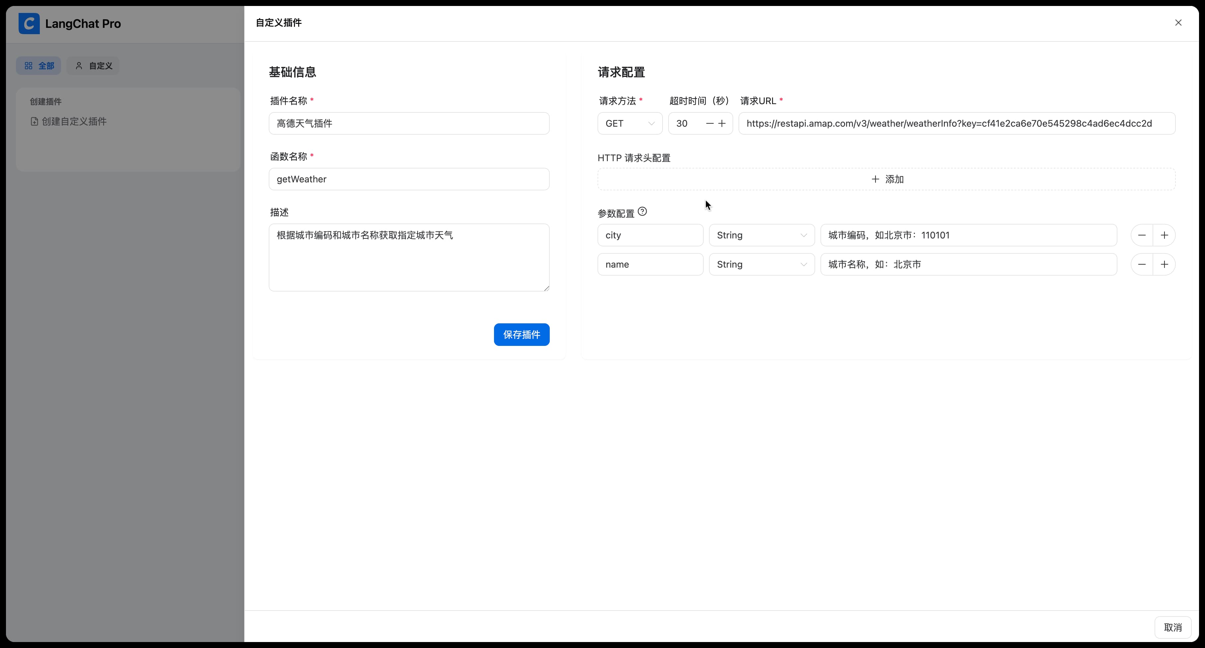This screenshot has height=648, width=1205.
Task: Switch to the 自定义 tab
Action: click(x=93, y=66)
